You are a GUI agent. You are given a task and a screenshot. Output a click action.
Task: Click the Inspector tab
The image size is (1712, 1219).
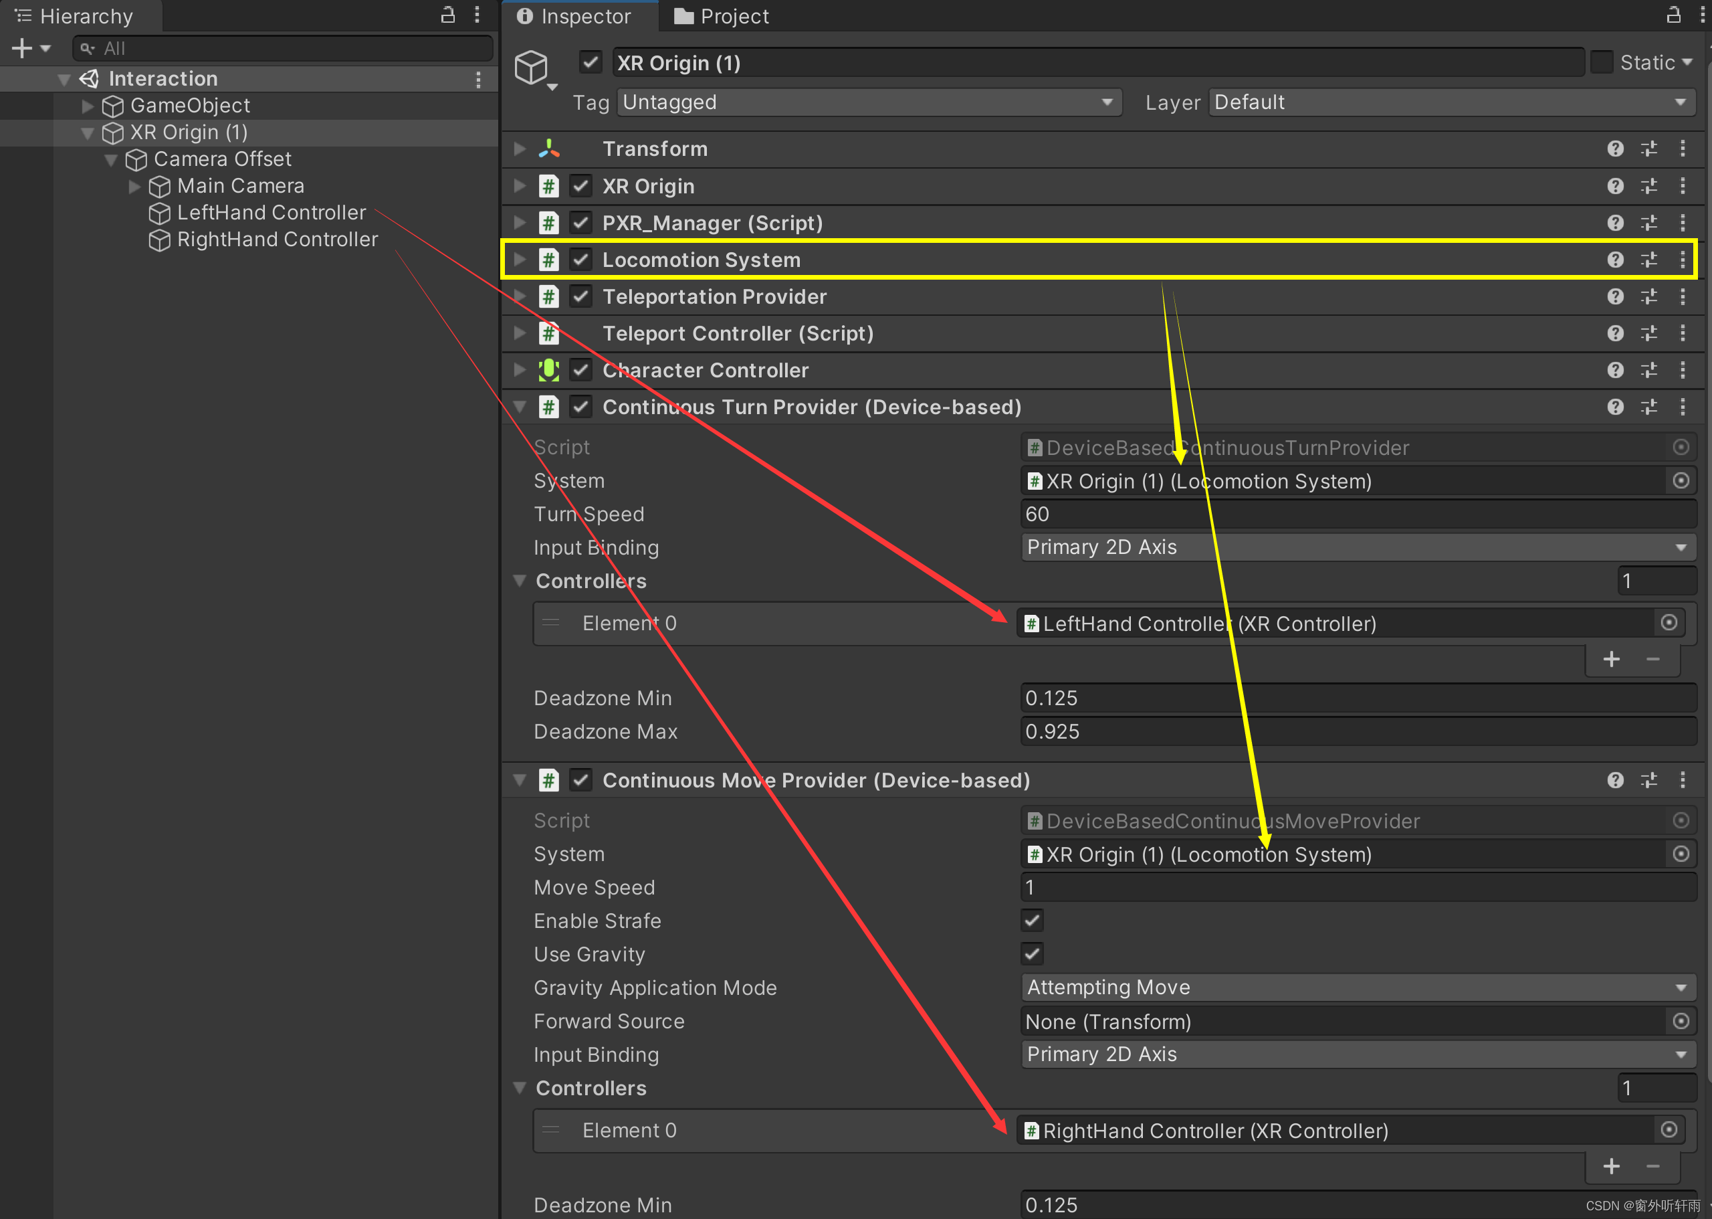pos(580,16)
